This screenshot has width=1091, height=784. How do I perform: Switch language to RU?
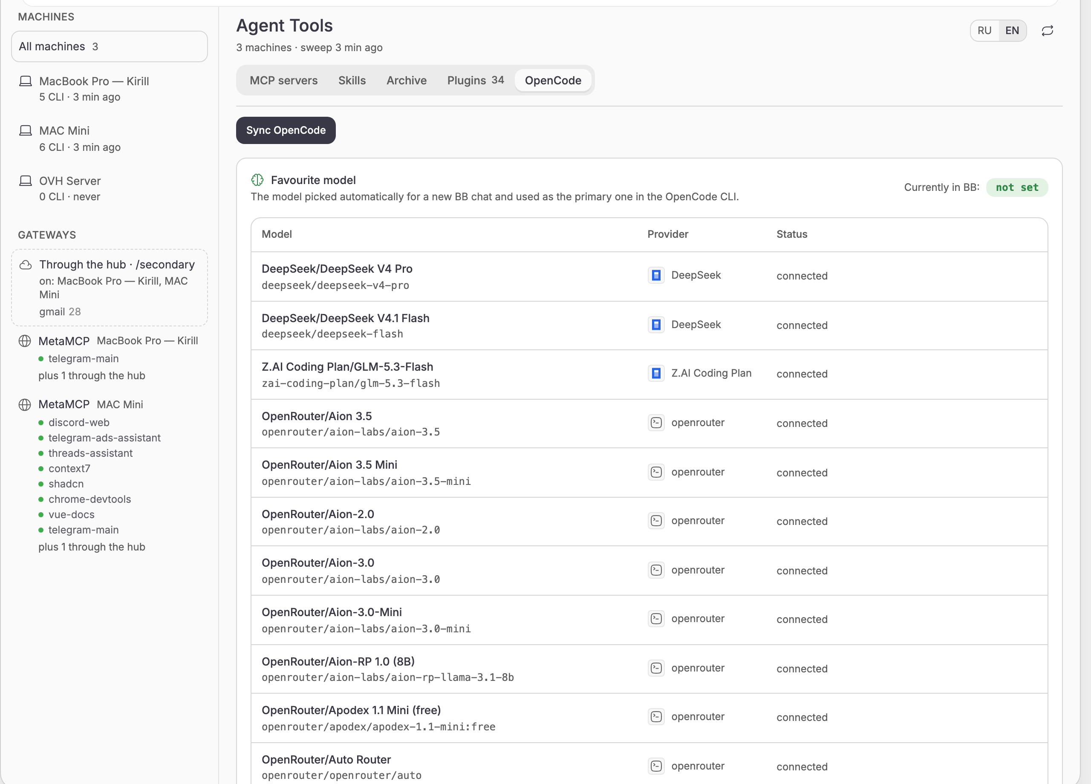984,31
